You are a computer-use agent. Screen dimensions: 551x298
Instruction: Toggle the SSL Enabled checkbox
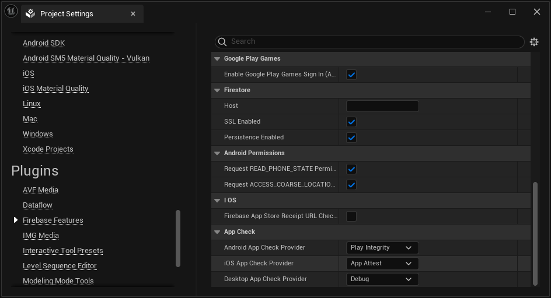point(351,122)
